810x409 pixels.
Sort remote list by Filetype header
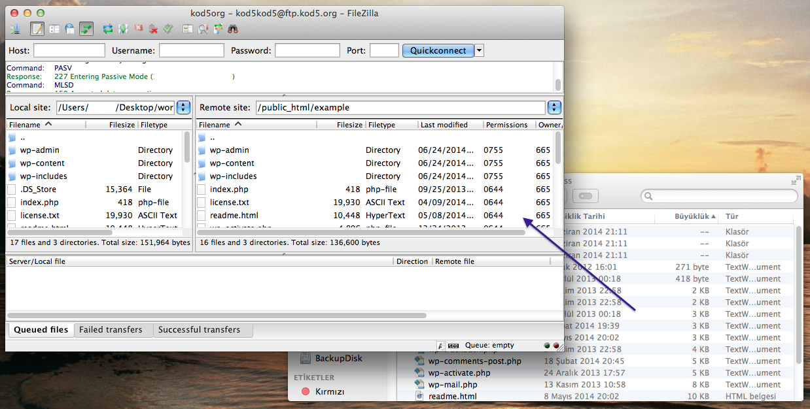(x=391, y=125)
